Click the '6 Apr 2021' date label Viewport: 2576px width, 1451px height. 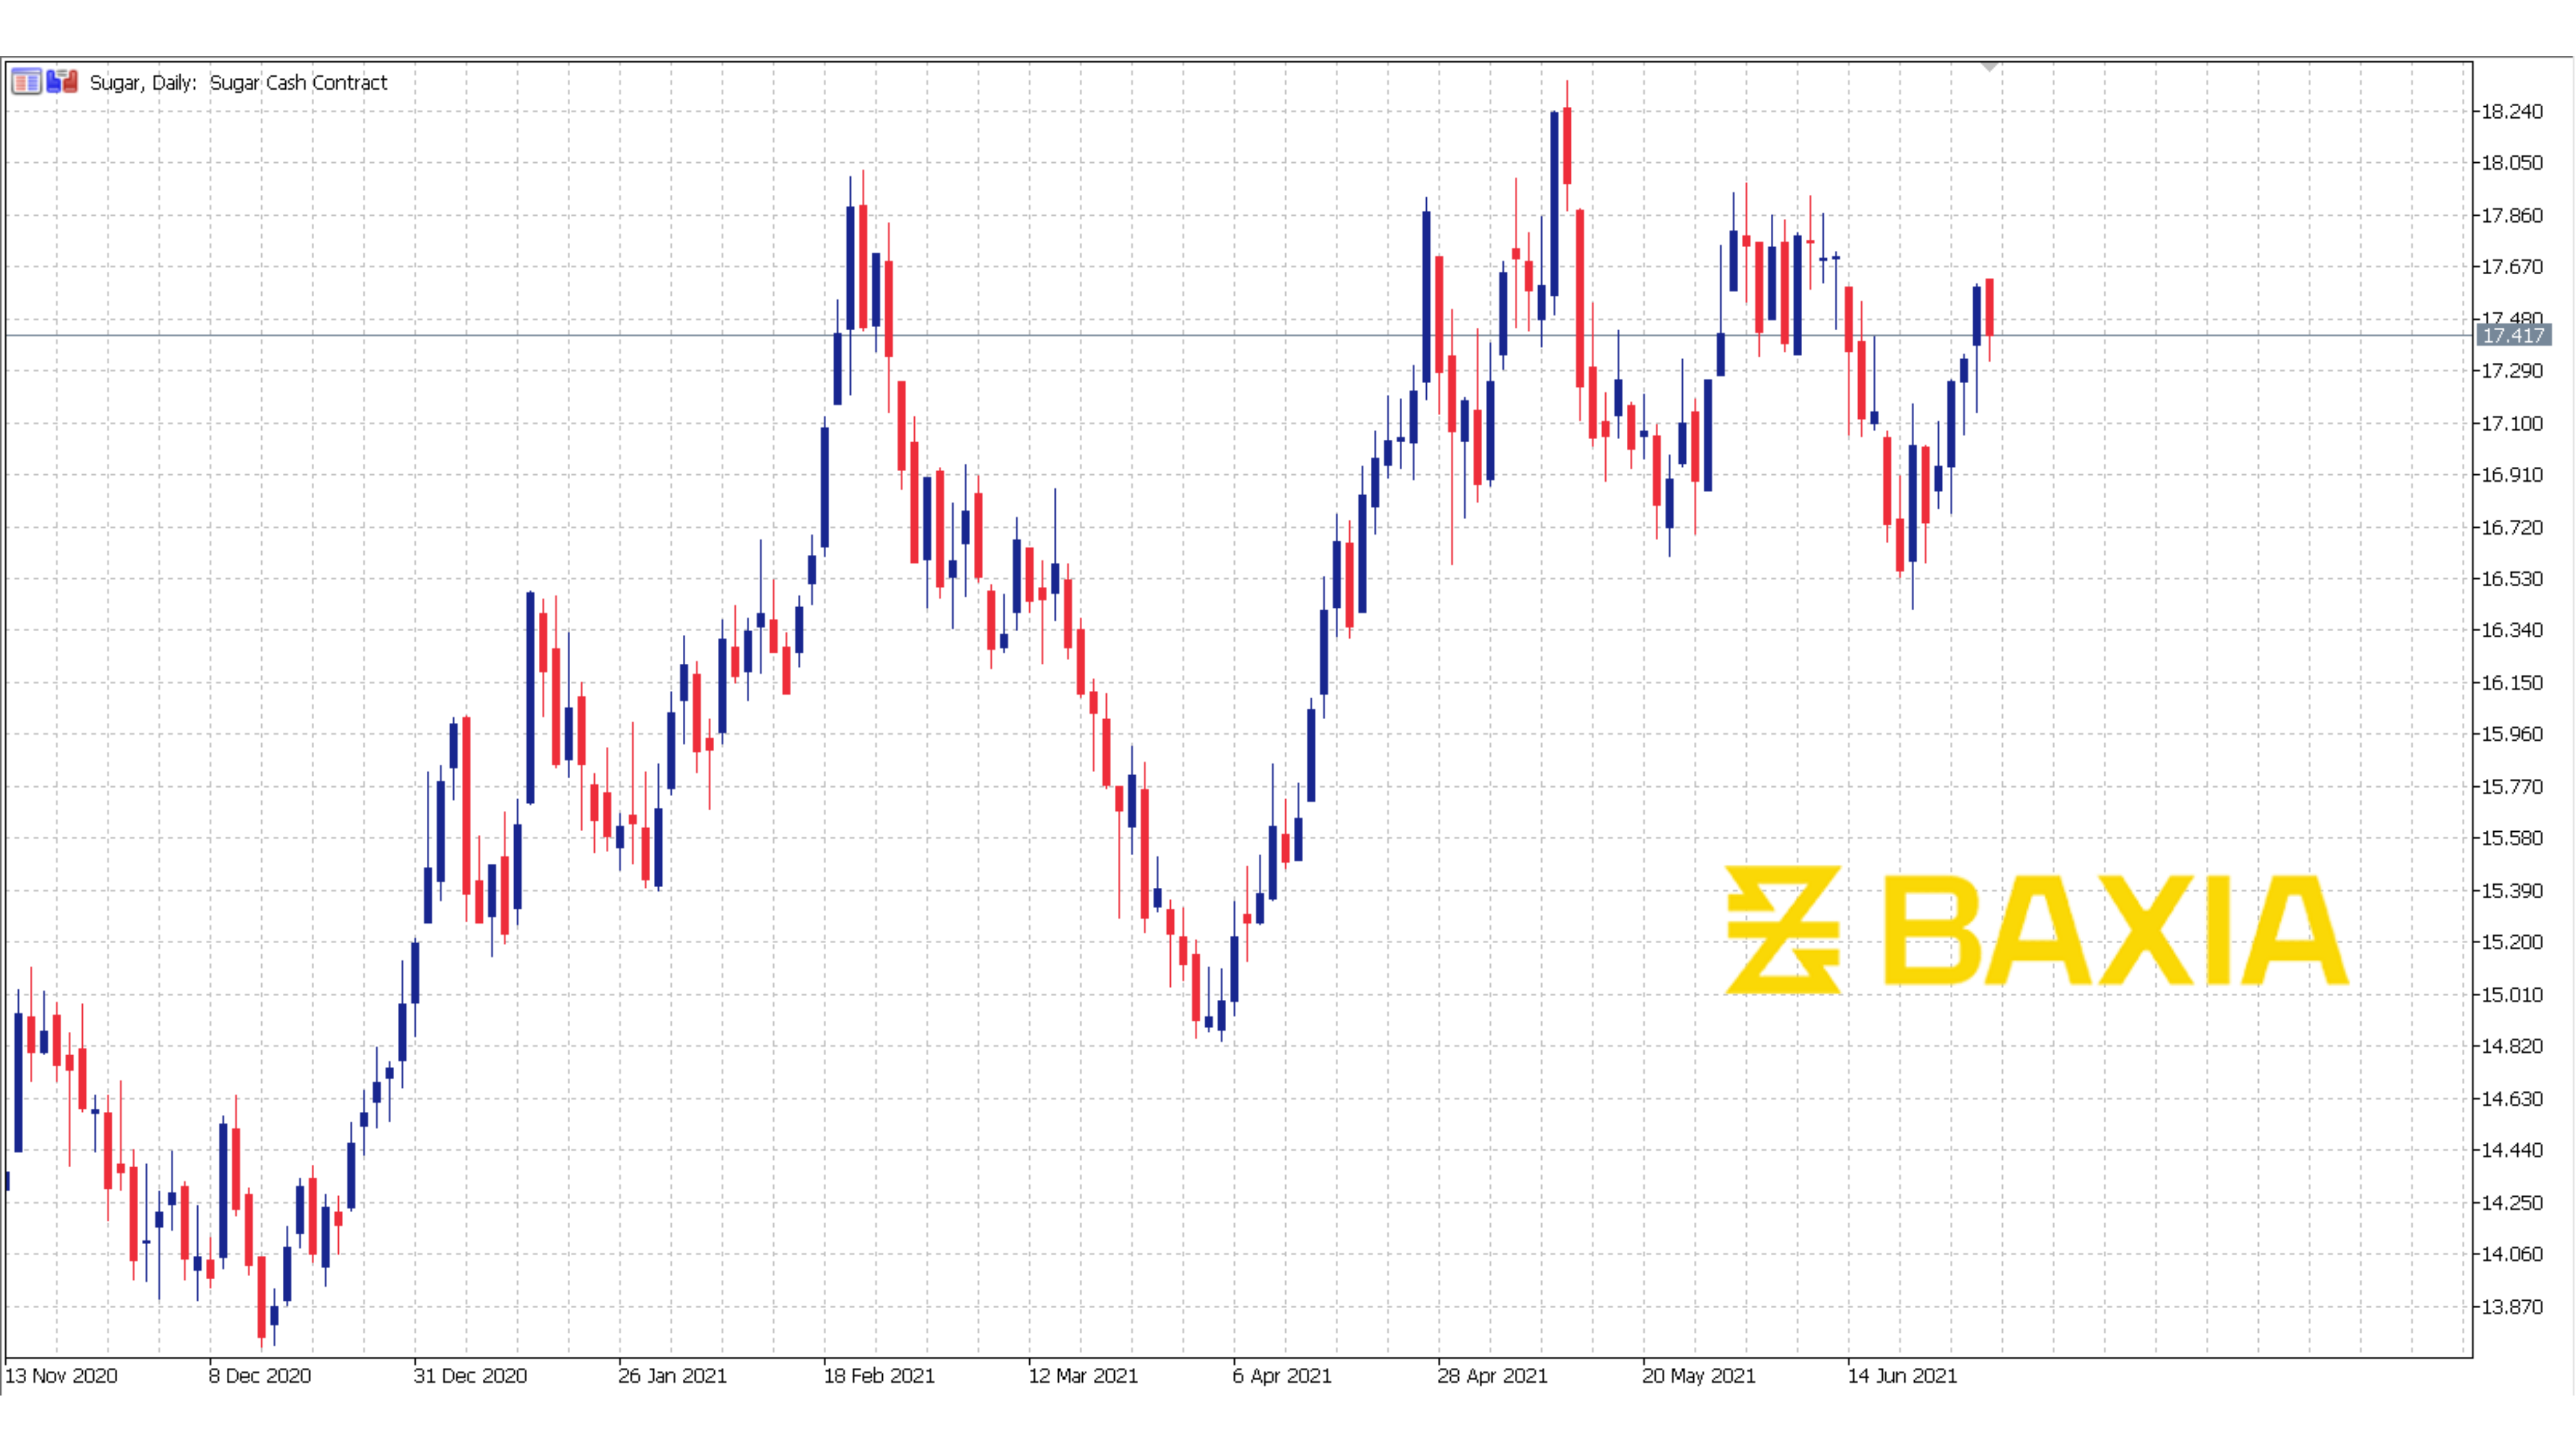coord(1282,1376)
